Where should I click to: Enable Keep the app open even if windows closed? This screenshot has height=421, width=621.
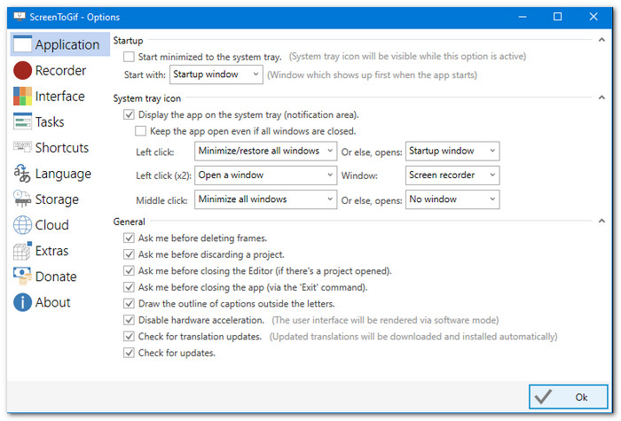click(x=140, y=131)
